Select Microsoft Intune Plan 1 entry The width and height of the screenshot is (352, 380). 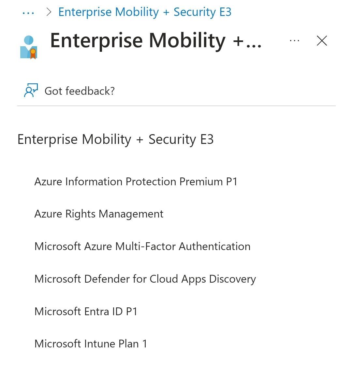pos(90,344)
